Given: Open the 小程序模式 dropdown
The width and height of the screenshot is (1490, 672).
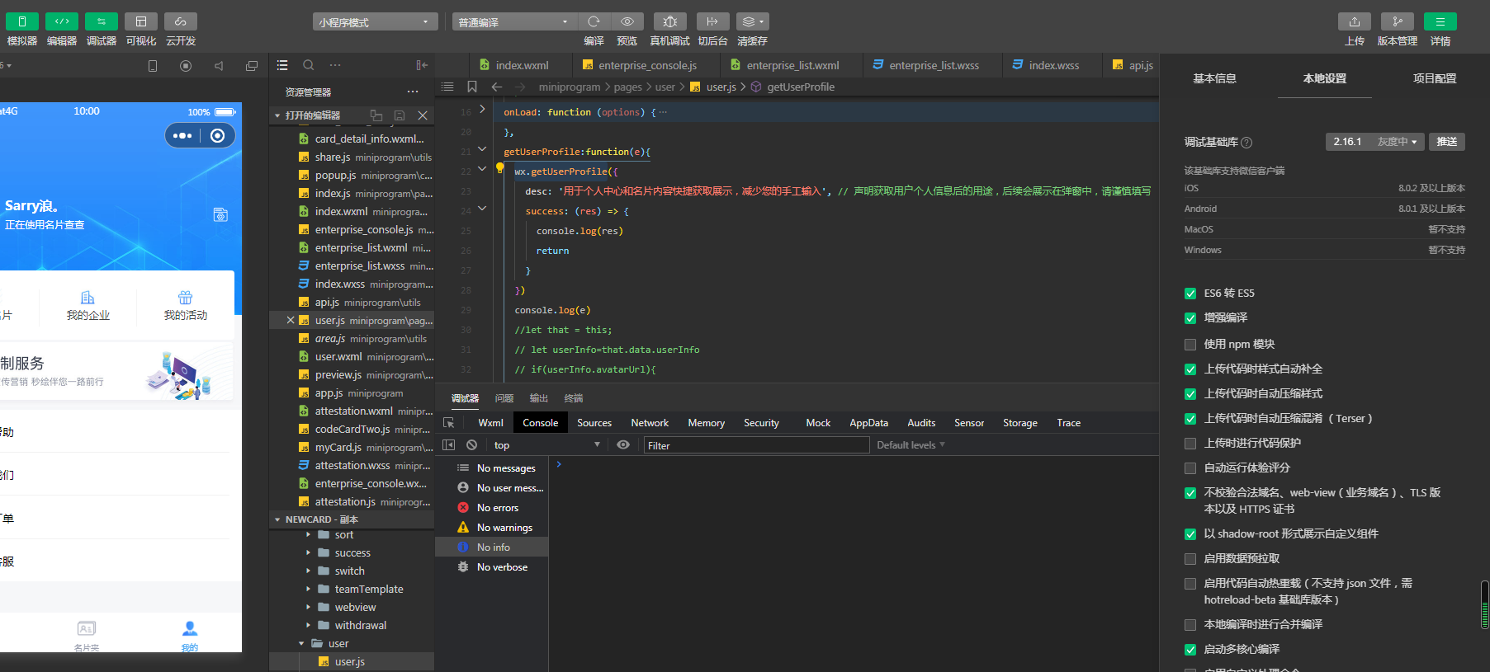Looking at the screenshot, I should (x=374, y=22).
